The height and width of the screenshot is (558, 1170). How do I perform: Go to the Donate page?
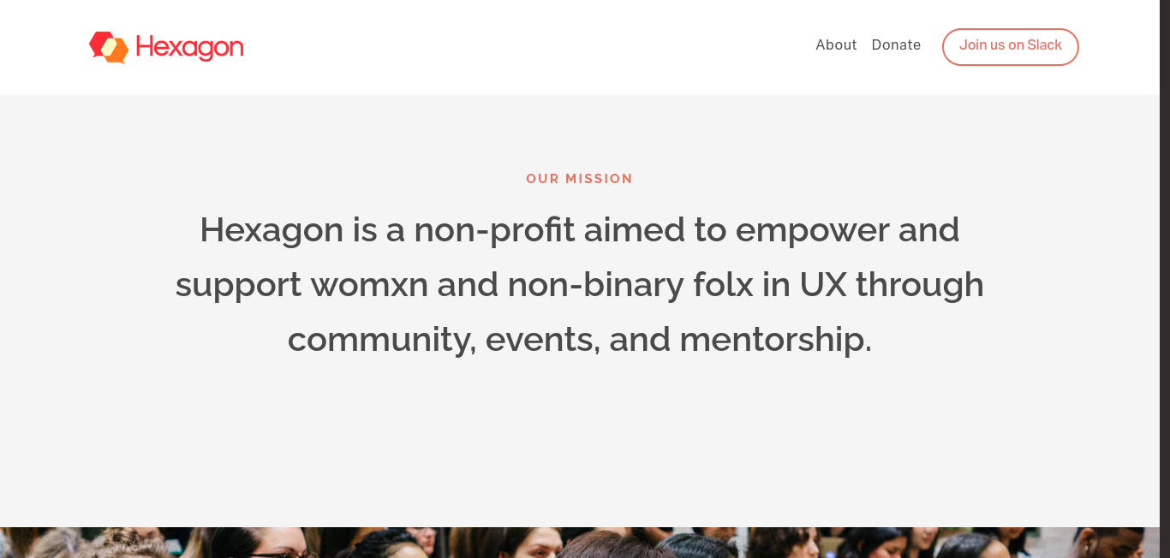coord(896,45)
